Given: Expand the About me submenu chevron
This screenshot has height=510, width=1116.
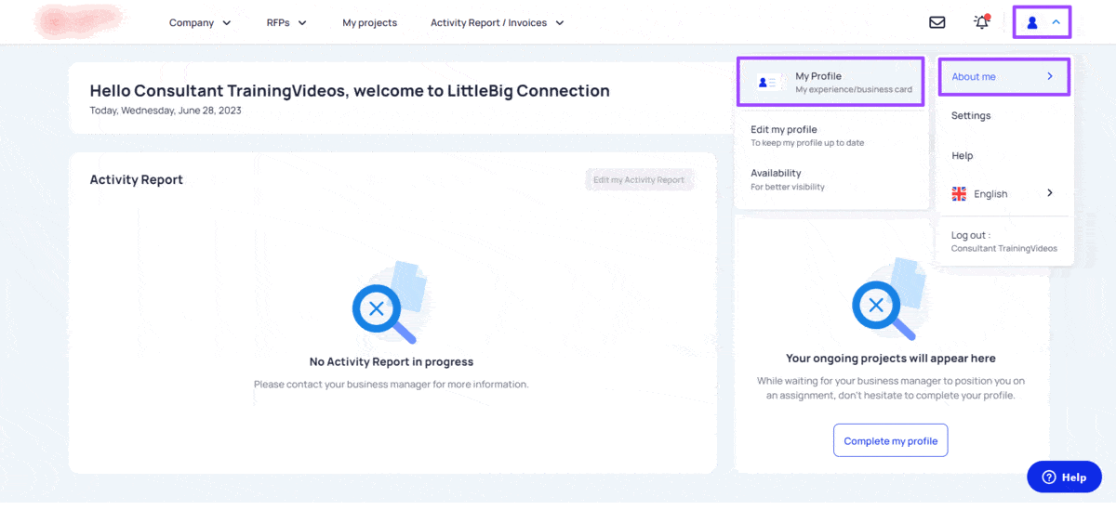Looking at the screenshot, I should pos(1050,76).
